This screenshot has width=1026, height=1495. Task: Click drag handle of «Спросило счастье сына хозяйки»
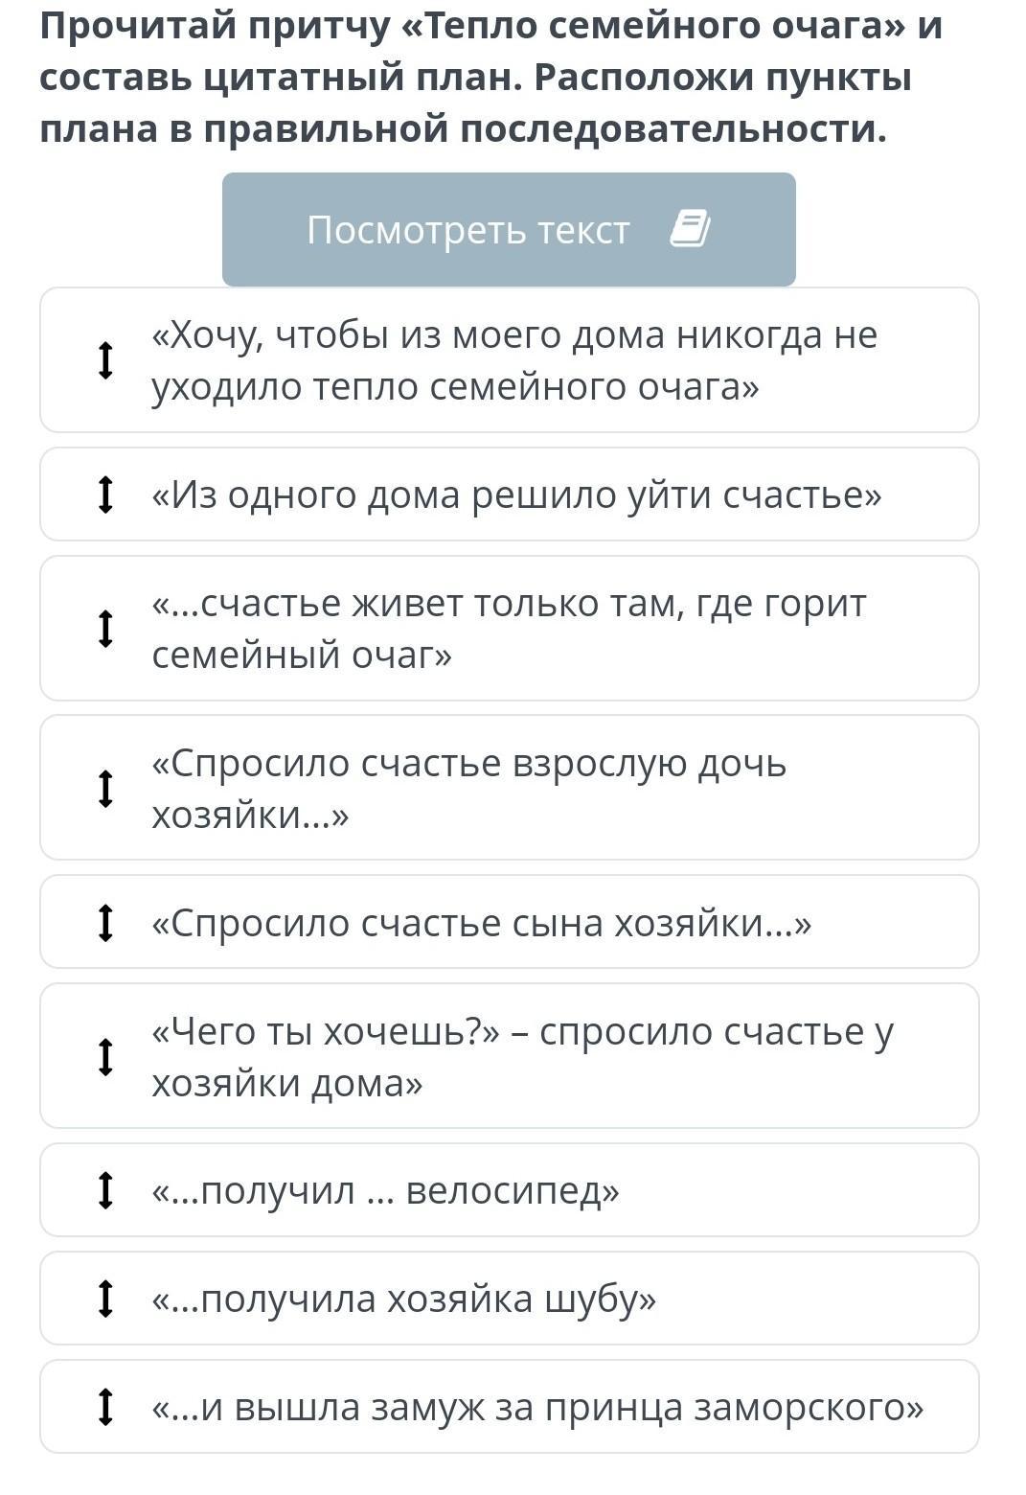tap(106, 922)
